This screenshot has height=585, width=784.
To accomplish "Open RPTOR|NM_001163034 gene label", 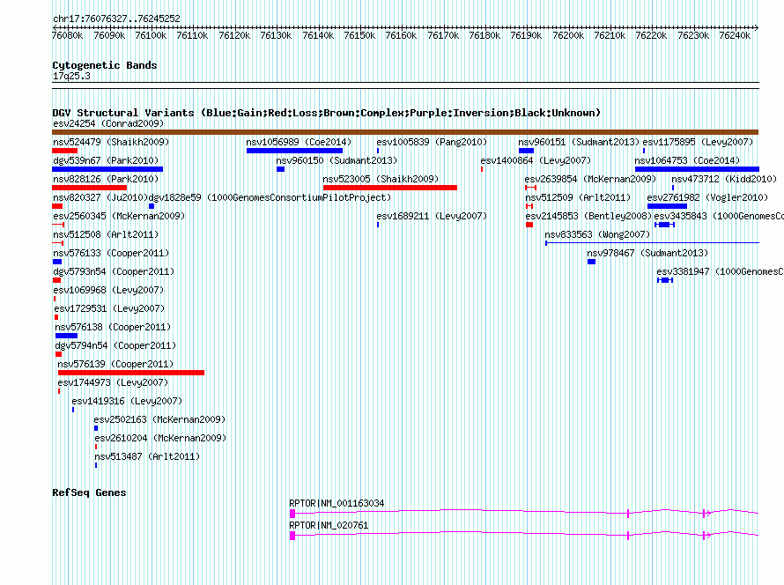I will tap(337, 503).
